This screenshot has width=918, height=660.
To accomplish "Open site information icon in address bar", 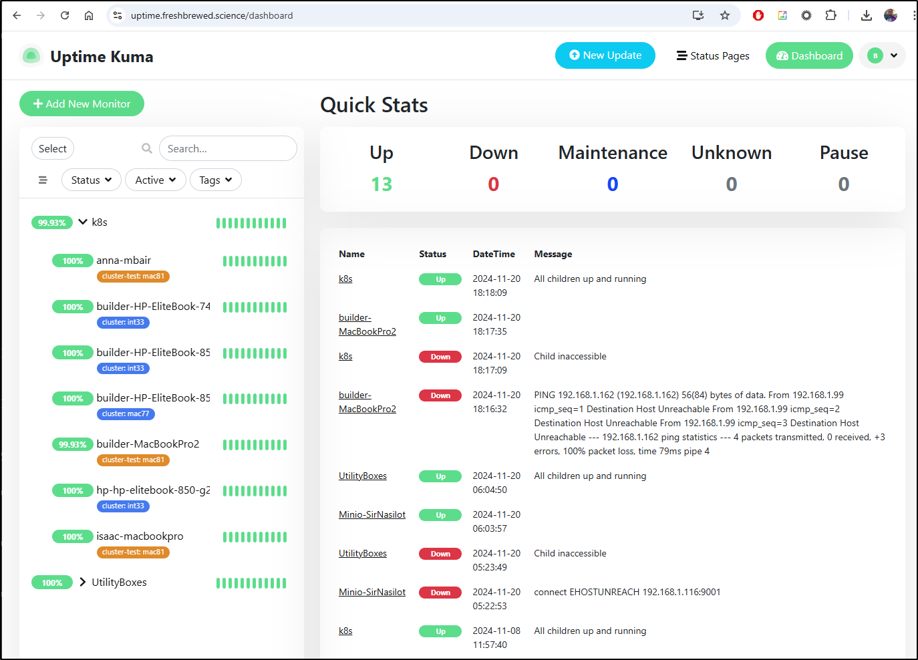I will (118, 15).
